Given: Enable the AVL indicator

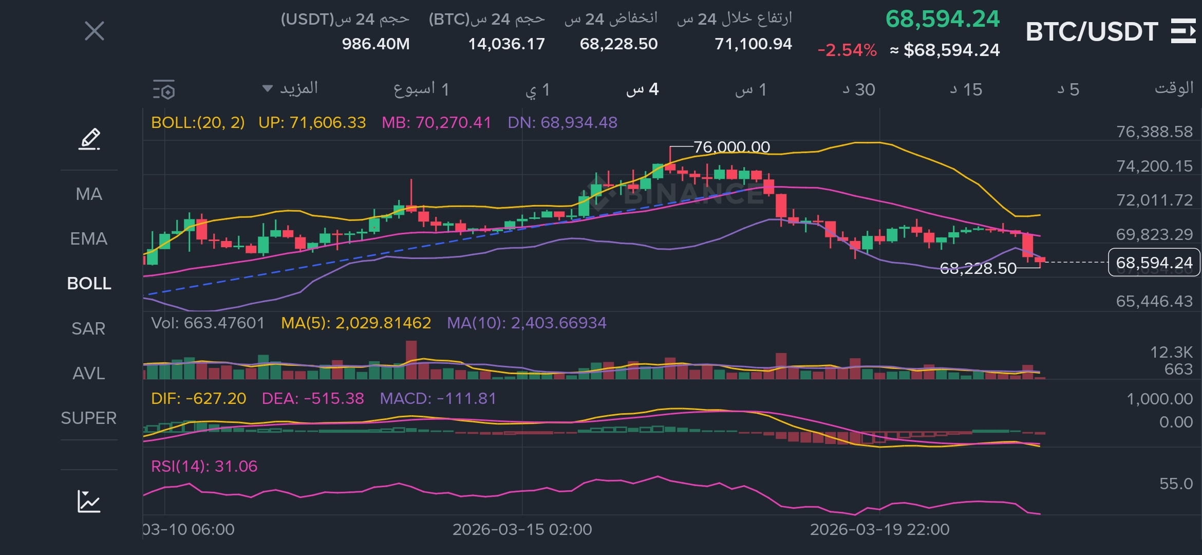Looking at the screenshot, I should point(89,373).
